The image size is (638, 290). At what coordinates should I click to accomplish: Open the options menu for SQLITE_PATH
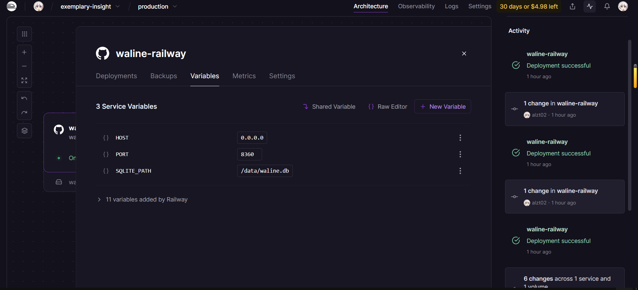[460, 171]
